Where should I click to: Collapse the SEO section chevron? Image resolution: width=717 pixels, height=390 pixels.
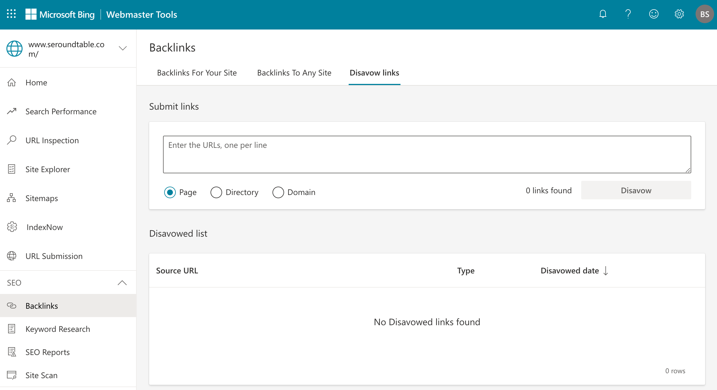tap(122, 283)
